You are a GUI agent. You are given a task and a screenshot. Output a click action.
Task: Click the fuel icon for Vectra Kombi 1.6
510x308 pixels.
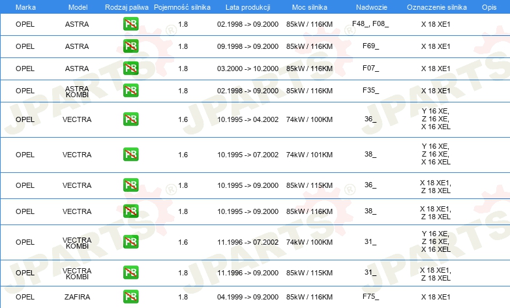[130, 242]
